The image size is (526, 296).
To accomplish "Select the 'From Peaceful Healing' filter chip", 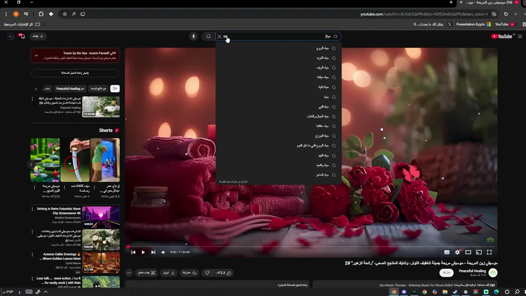I will click(70, 88).
